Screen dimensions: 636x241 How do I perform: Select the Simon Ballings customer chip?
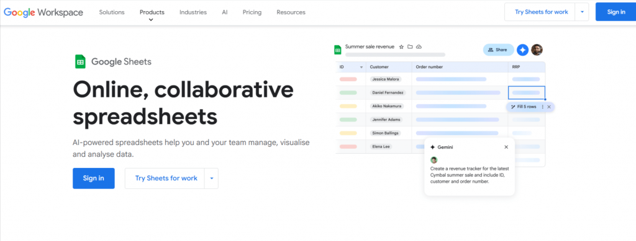[385, 133]
